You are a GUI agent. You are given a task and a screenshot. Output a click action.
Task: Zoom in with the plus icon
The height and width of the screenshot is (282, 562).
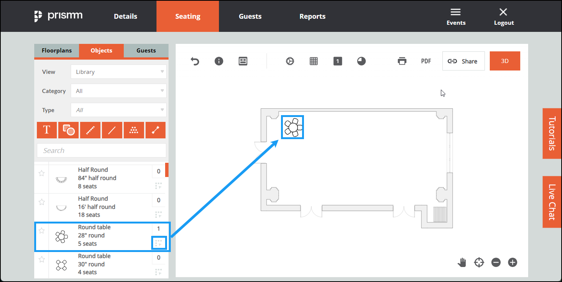pos(513,262)
